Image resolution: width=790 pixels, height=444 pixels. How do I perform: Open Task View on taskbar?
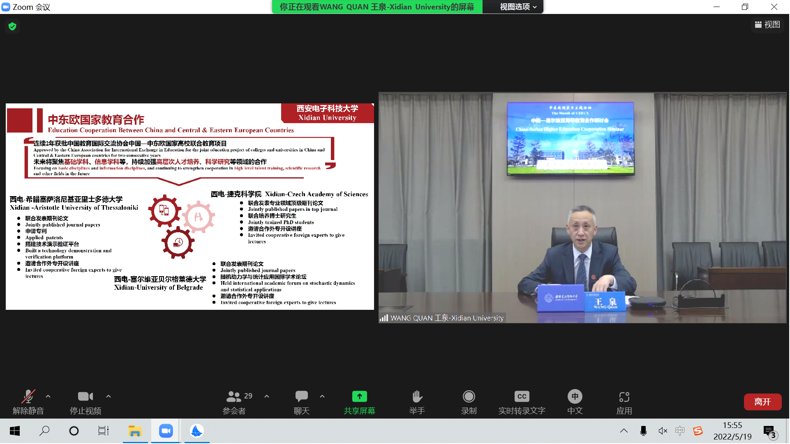click(104, 431)
